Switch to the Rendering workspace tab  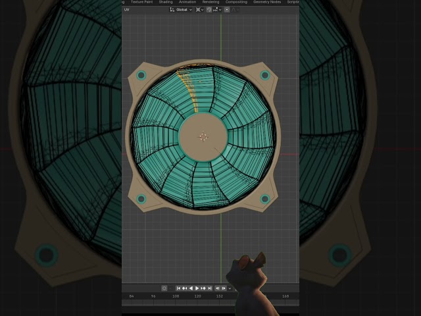tap(210, 2)
